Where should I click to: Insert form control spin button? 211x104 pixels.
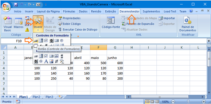point(51,41)
